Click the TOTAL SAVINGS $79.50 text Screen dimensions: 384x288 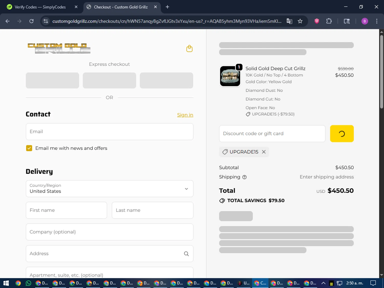(x=256, y=200)
